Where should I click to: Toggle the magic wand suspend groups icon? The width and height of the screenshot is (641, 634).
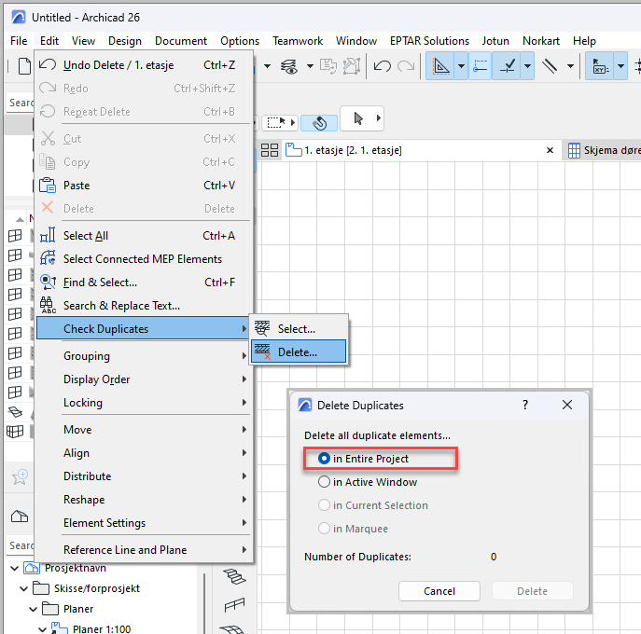click(319, 122)
